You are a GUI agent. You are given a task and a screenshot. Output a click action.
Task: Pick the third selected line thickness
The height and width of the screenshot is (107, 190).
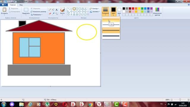click(111, 30)
